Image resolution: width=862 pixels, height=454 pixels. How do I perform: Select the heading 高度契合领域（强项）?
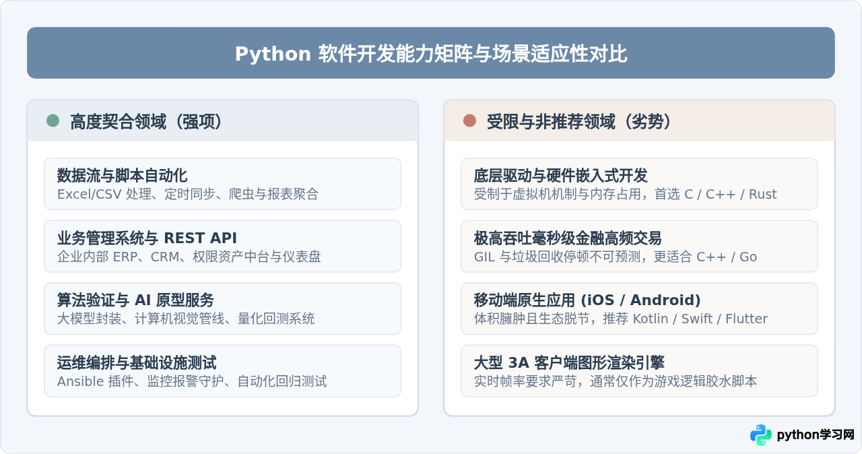[x=146, y=122]
